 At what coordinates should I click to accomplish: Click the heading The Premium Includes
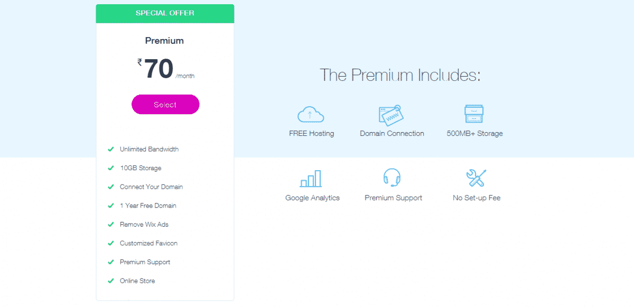(400, 75)
